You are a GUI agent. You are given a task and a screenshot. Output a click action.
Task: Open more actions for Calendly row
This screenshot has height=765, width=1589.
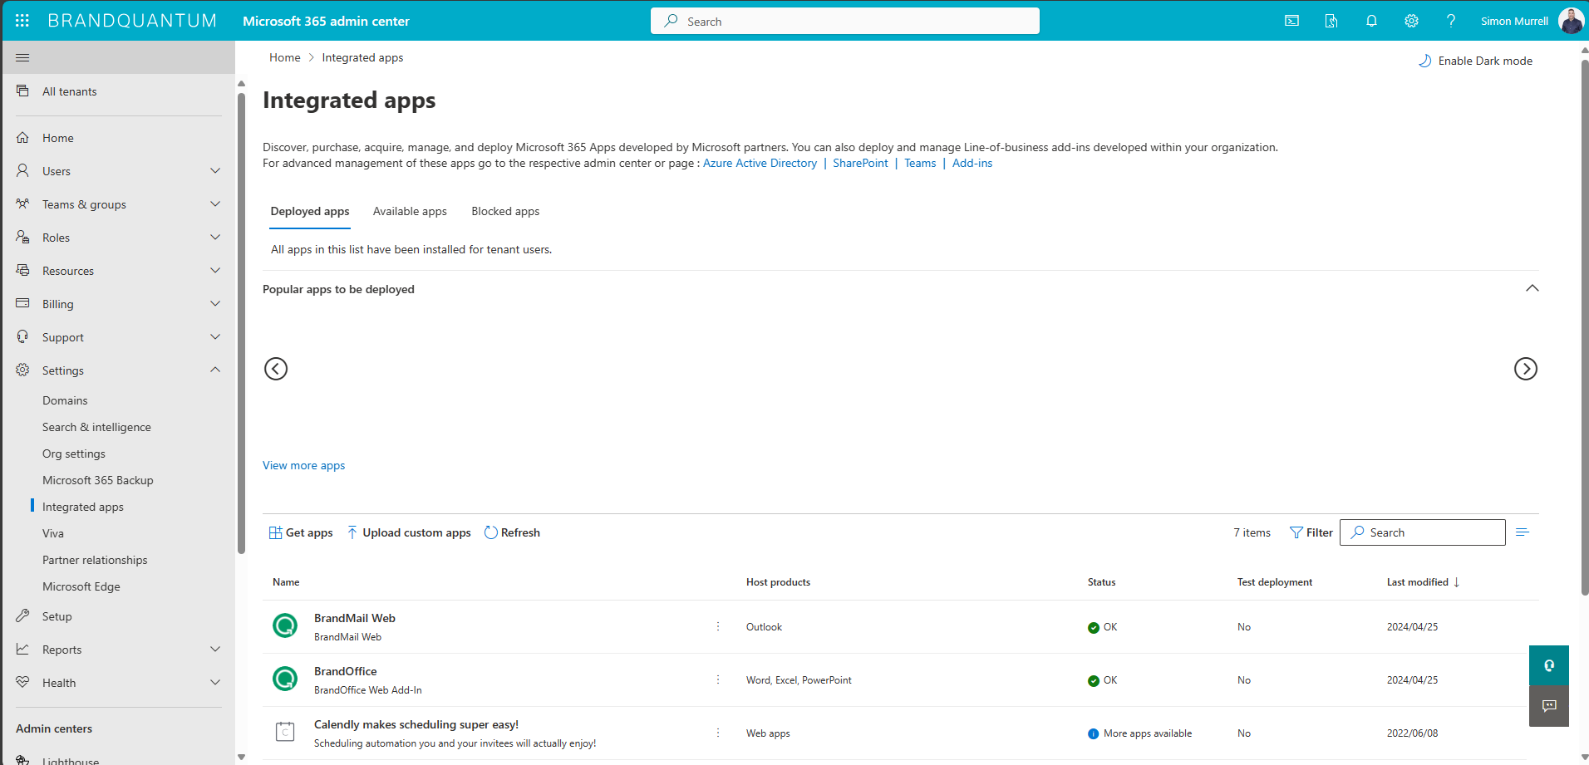(x=718, y=733)
